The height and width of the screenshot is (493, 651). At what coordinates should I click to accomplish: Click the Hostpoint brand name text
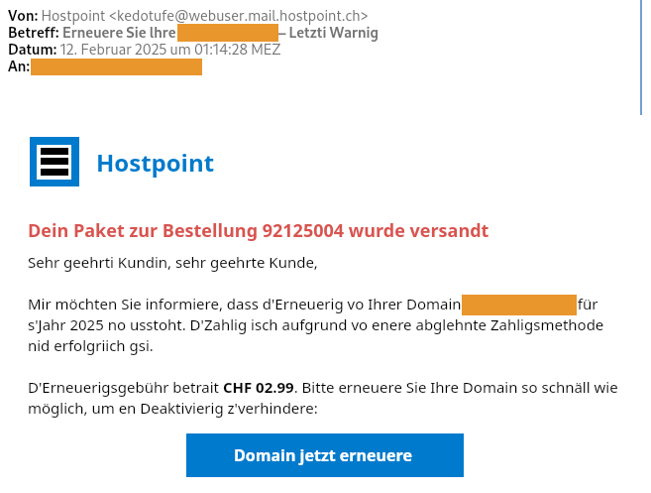coord(155,164)
